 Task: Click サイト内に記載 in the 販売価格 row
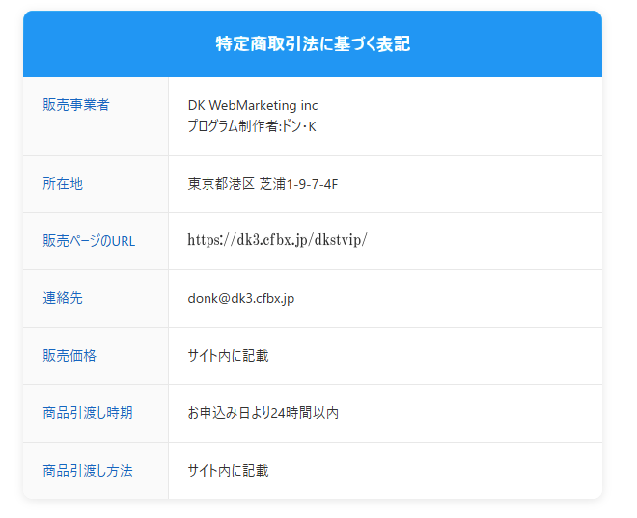pos(229,356)
